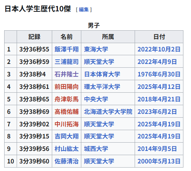Open 環太平洋大学 link
This screenshot has width=191, height=171.
coord(102,87)
